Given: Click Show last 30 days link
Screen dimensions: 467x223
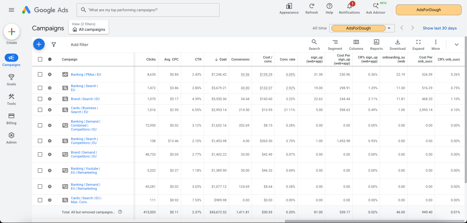Looking at the screenshot, I should (x=440, y=28).
